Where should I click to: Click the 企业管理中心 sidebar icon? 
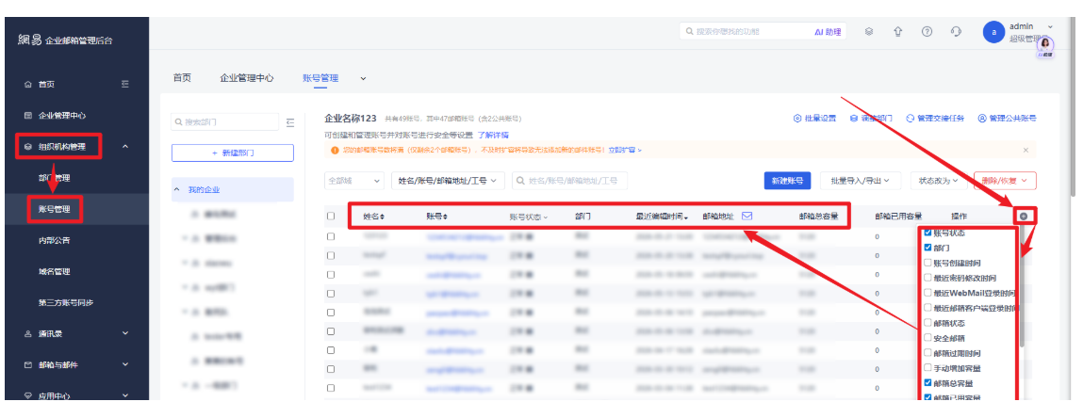(27, 115)
